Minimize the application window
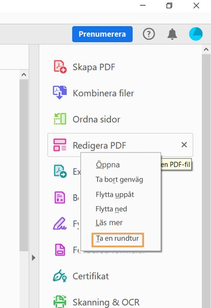This screenshot has width=211, height=308. (x=143, y=5)
